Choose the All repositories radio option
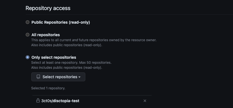Screen dimensions: 233x108 (x=27, y=35)
